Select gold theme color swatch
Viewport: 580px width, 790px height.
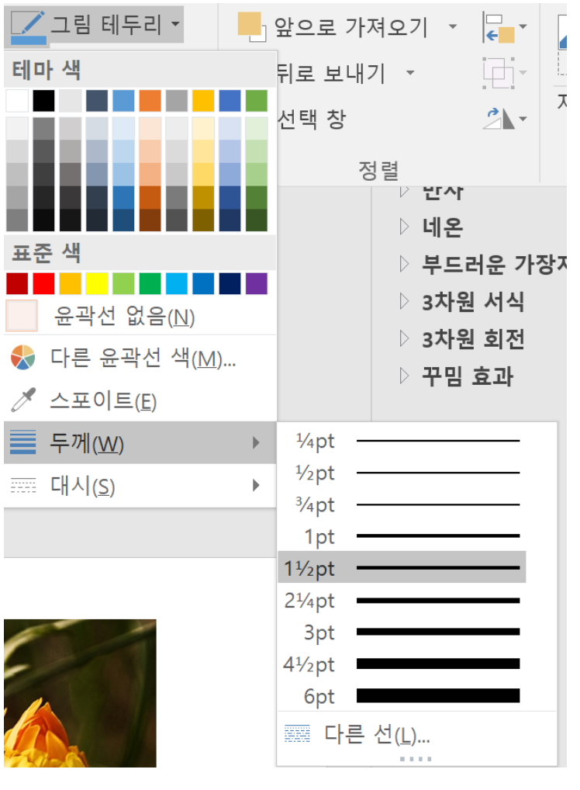203,101
